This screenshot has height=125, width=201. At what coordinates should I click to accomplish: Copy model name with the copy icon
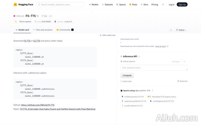coord(38,16)
